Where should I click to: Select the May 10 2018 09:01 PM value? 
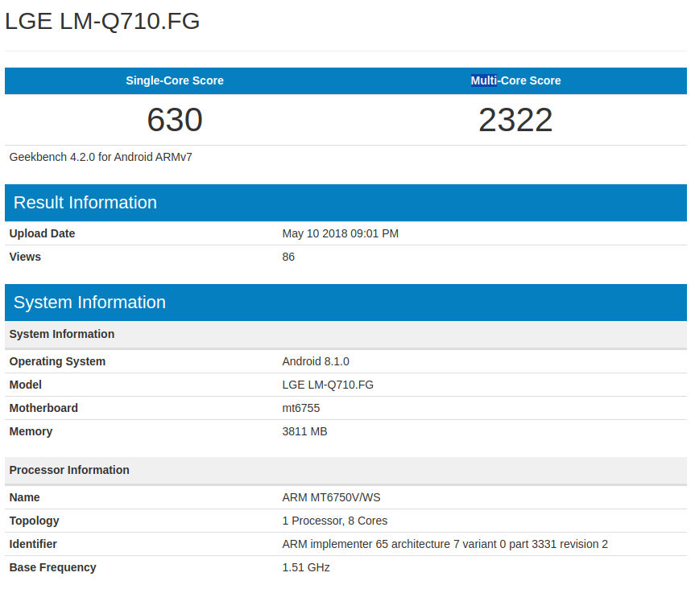(341, 233)
